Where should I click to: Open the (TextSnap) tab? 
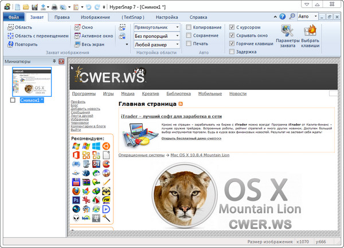pyautogui.click(x=133, y=17)
